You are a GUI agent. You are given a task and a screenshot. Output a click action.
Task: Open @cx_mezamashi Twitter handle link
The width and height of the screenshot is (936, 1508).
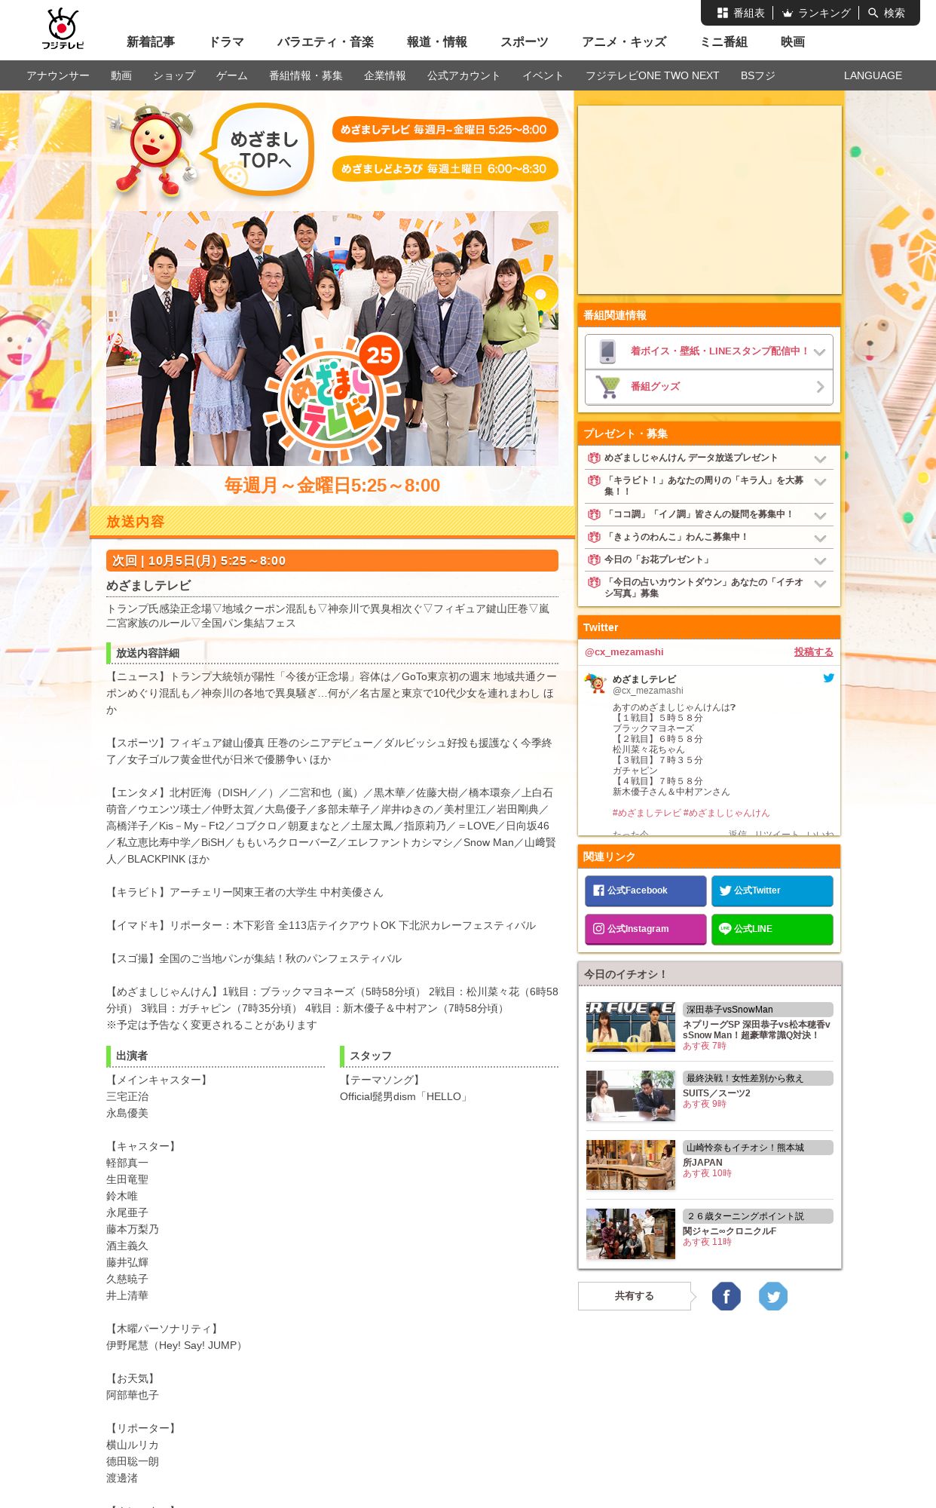(624, 652)
